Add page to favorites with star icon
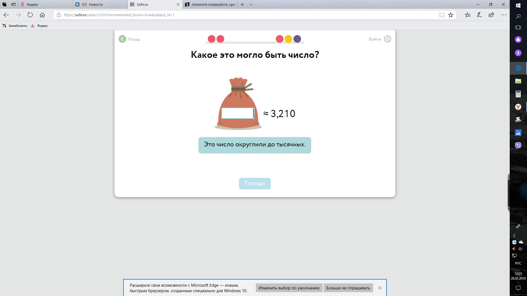Screen dimensions: 527x296 click(x=451, y=15)
